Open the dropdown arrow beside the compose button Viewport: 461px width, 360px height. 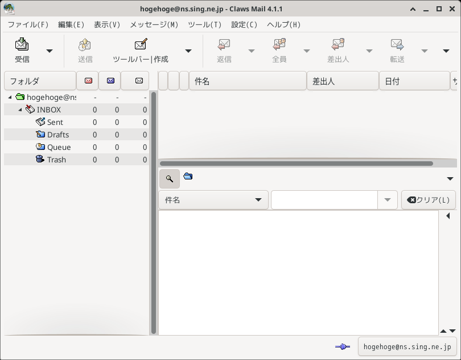(x=188, y=51)
